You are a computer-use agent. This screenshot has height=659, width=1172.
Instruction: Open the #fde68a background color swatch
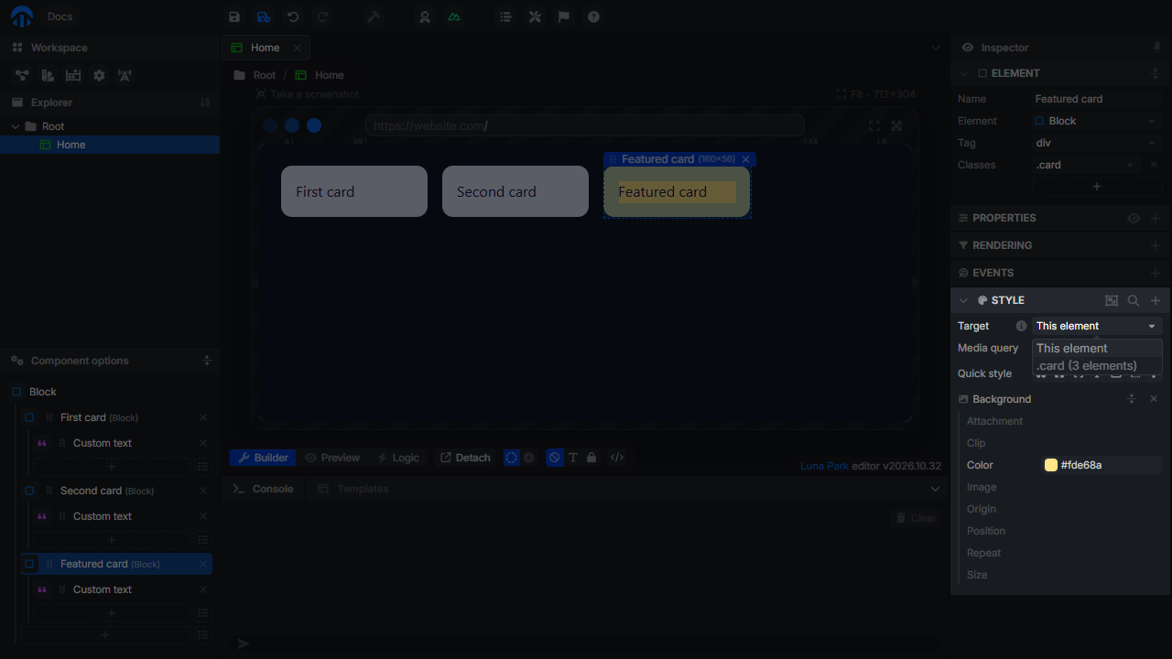(x=1051, y=465)
